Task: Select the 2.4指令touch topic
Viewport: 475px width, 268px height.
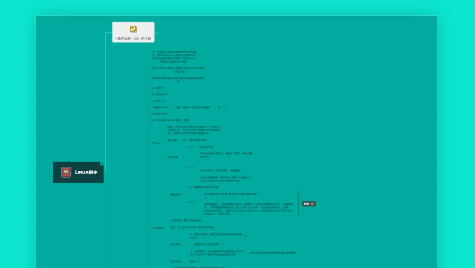Action: tap(160, 107)
